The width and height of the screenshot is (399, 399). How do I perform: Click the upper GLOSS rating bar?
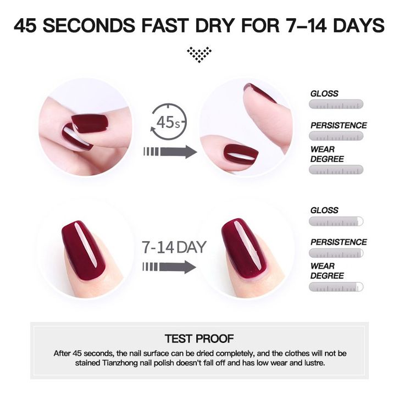pyautogui.click(x=336, y=104)
